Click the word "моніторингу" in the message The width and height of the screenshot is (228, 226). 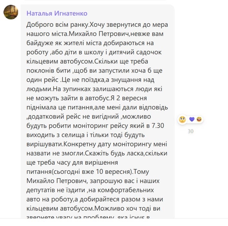click(x=132, y=144)
